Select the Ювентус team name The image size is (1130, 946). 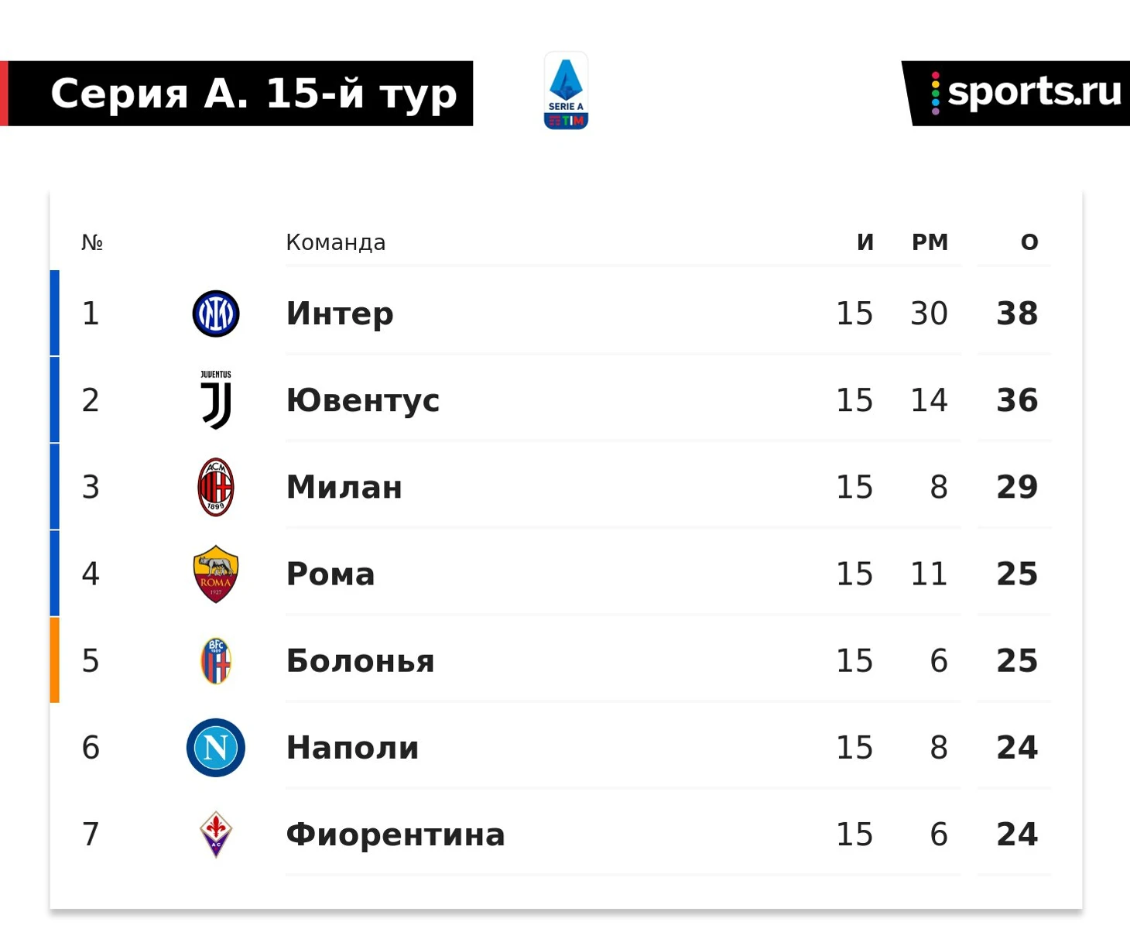coord(363,400)
